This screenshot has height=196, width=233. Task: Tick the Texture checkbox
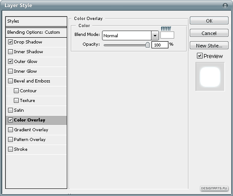tap(16, 101)
